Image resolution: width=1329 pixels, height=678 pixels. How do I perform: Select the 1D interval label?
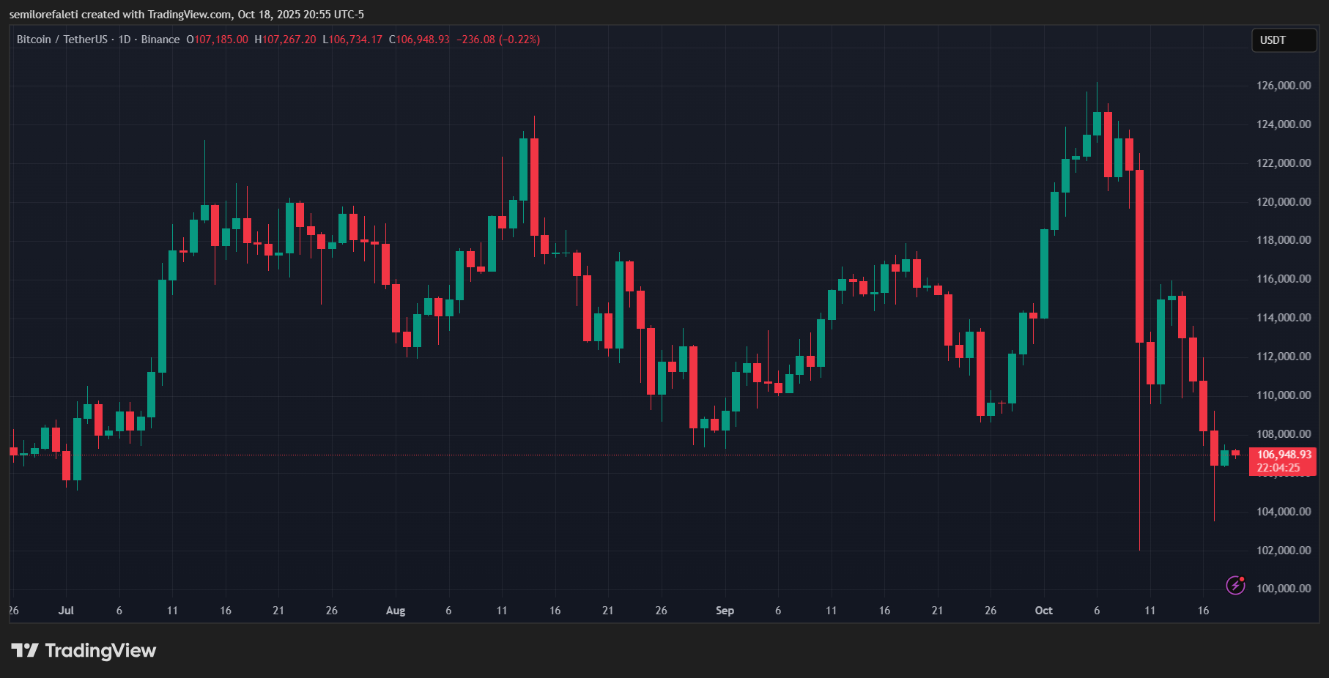(125, 40)
